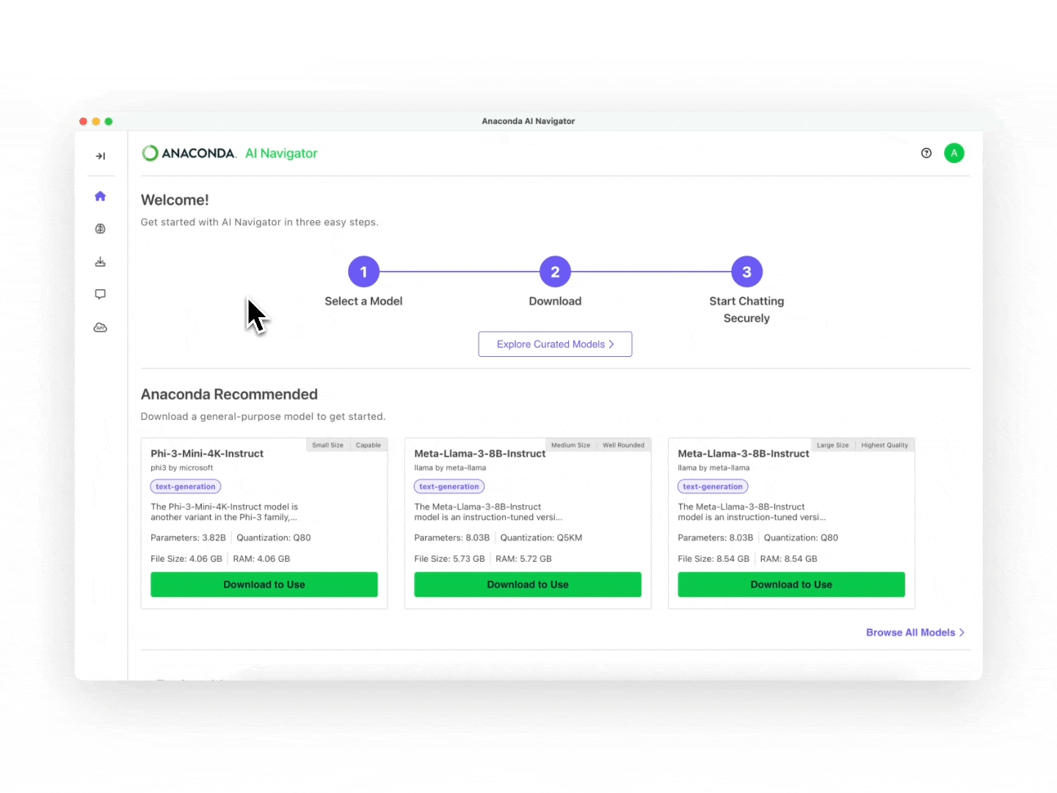Viewport: 1057px width, 793px height.
Task: Open the help question mark icon
Action: 926,153
